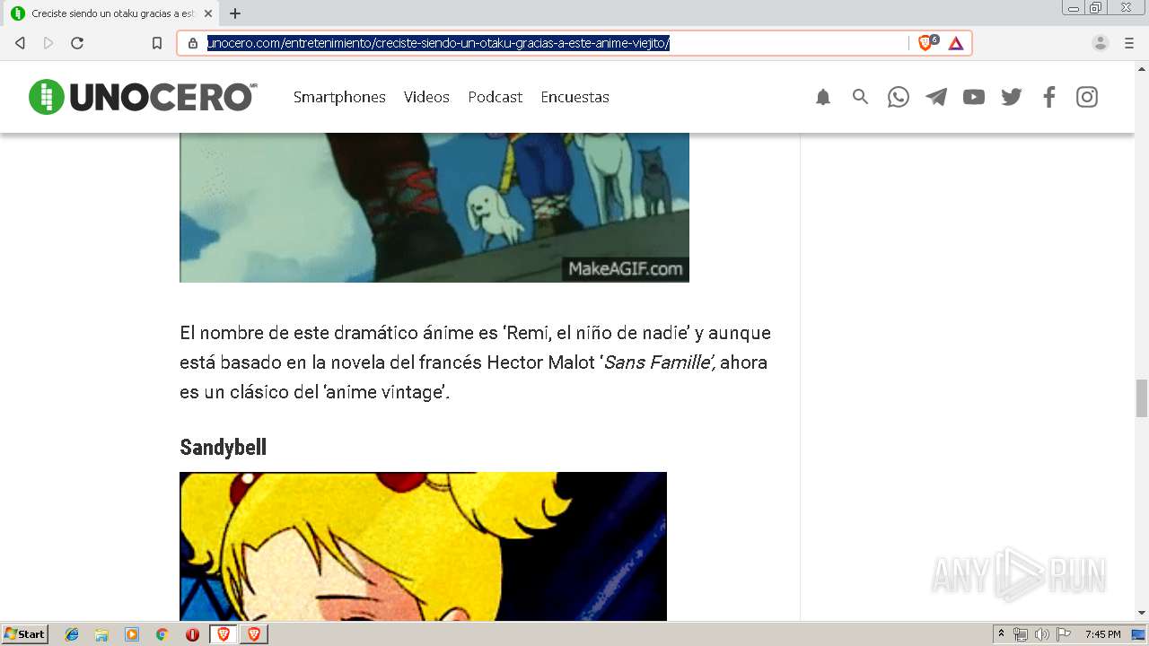Click page vertical scrollbar thumb
Screen dimensions: 1149x646
click(x=1142, y=398)
